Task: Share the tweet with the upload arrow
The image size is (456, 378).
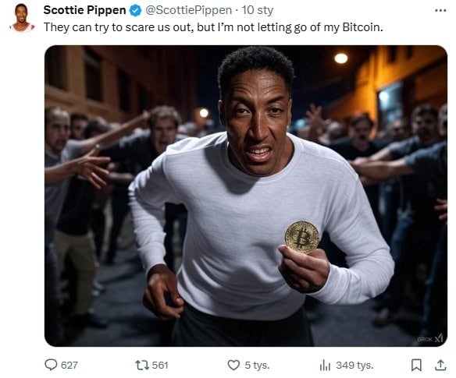Action: point(440,365)
